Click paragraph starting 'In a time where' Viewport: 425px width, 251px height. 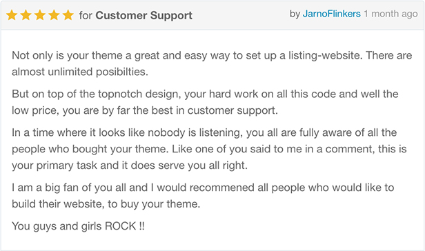209,149
